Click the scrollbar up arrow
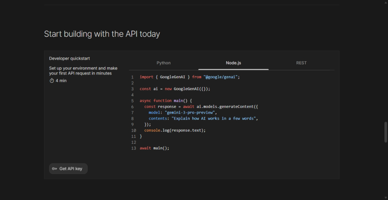This screenshot has height=200, width=388. 386,2
